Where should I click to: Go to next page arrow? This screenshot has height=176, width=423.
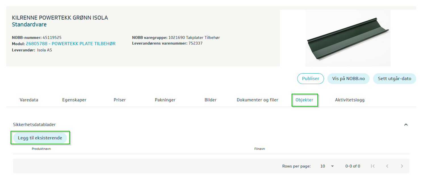pyautogui.click(x=402, y=166)
